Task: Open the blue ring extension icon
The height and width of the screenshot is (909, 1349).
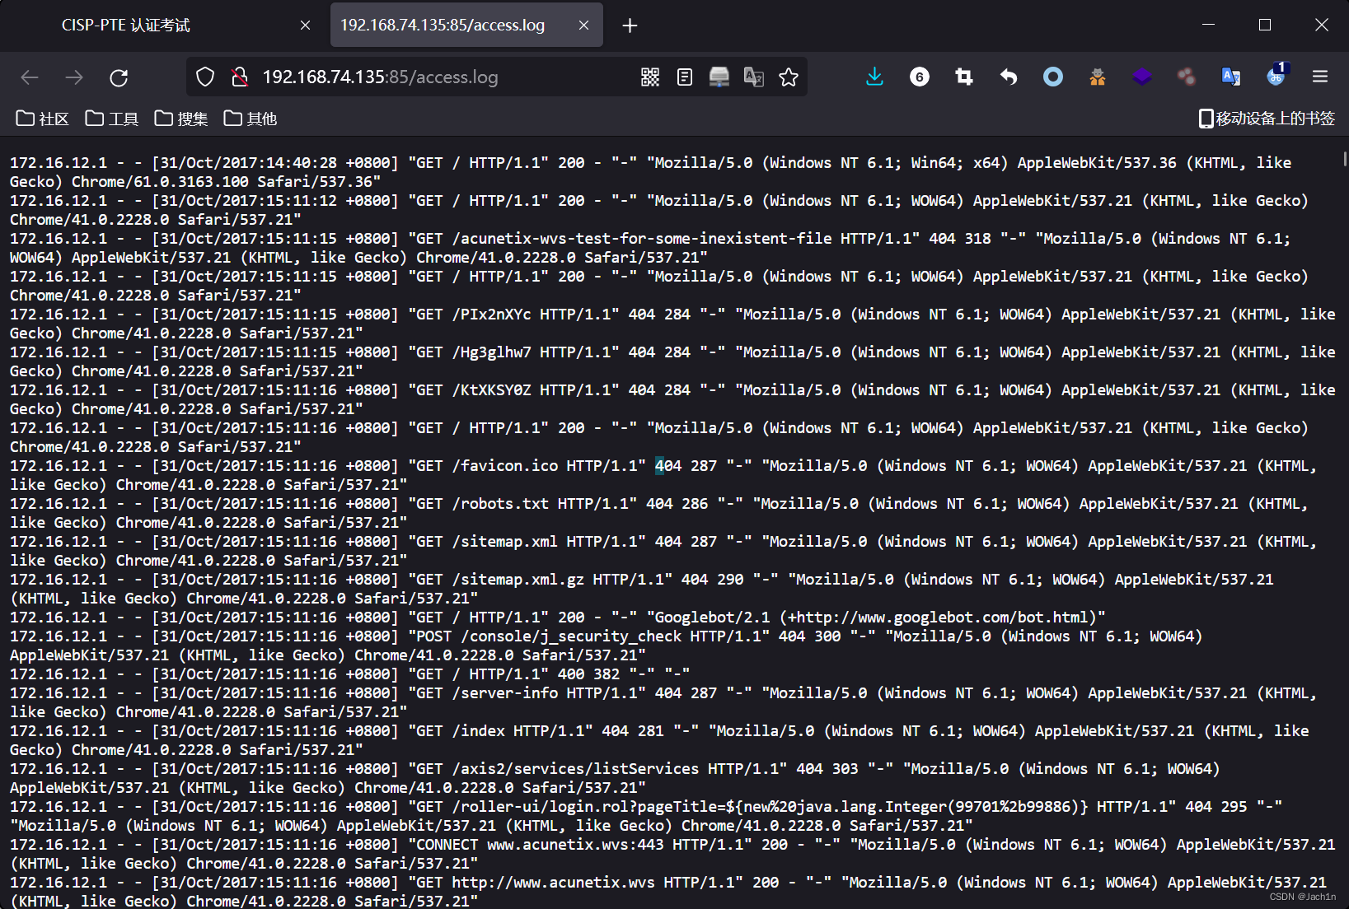Action: [x=1053, y=77]
